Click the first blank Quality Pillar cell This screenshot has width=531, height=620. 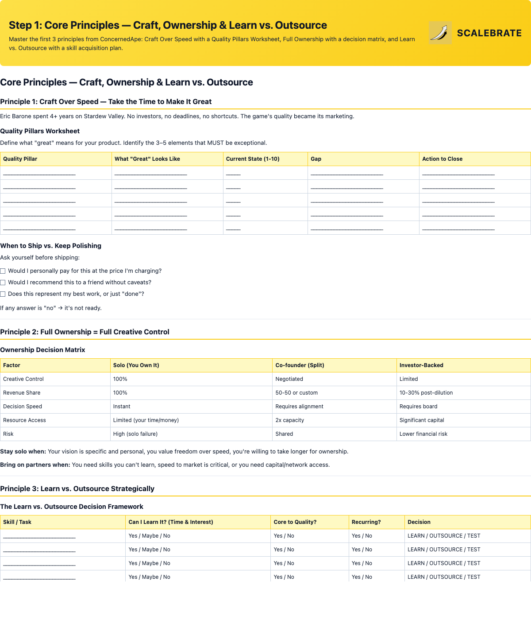click(x=56, y=173)
